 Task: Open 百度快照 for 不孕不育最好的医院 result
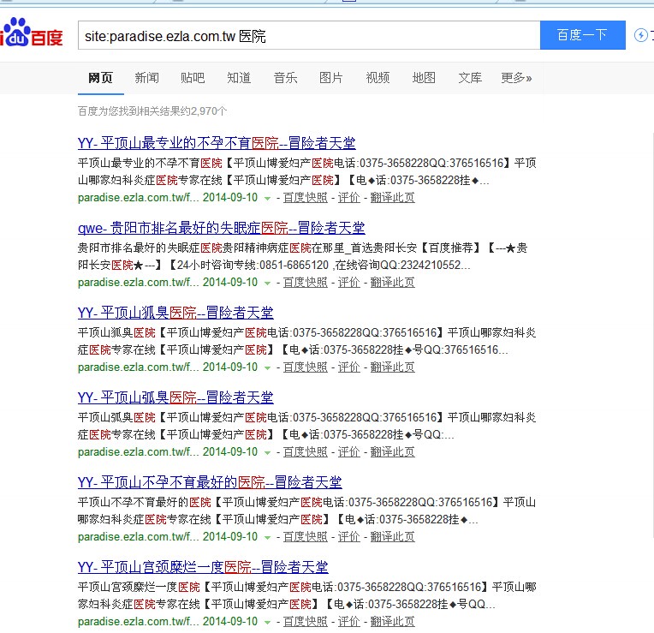tap(306, 536)
